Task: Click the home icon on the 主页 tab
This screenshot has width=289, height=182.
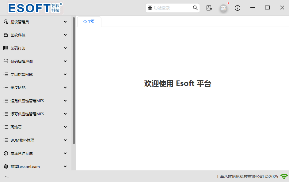Action: [x=85, y=21]
